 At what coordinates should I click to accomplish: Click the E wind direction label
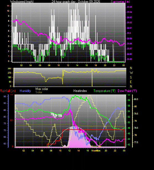pyautogui.click(x=131, y=82)
